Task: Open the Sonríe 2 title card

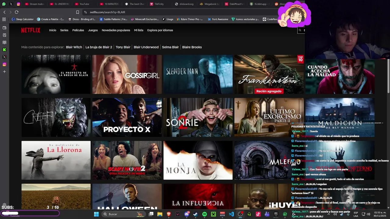Action: (x=198, y=117)
